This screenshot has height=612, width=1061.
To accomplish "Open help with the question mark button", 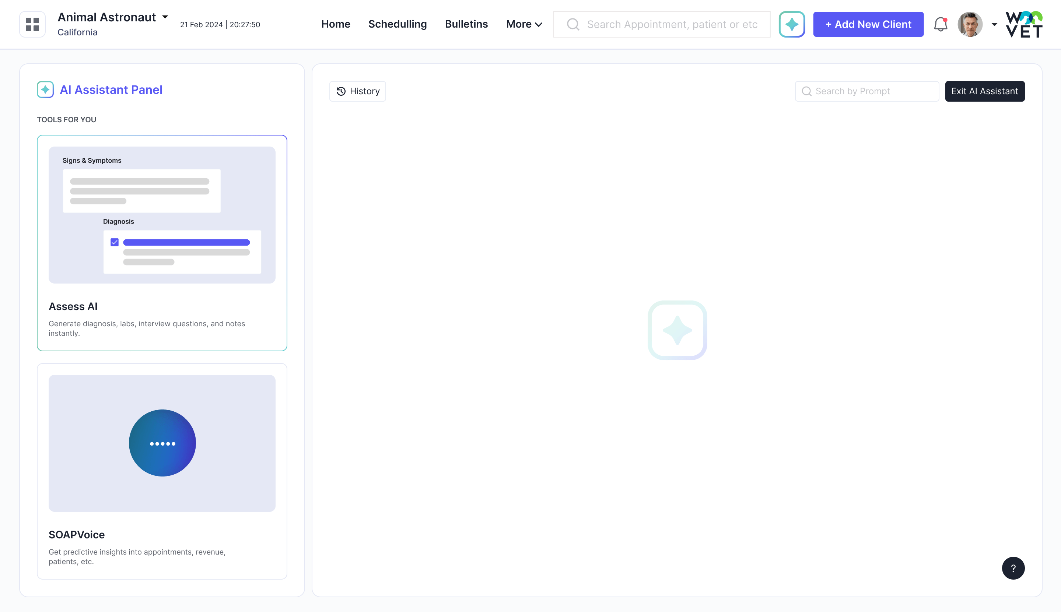I will (1013, 568).
